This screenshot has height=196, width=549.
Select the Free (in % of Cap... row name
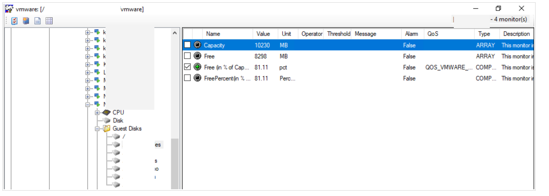pos(226,67)
